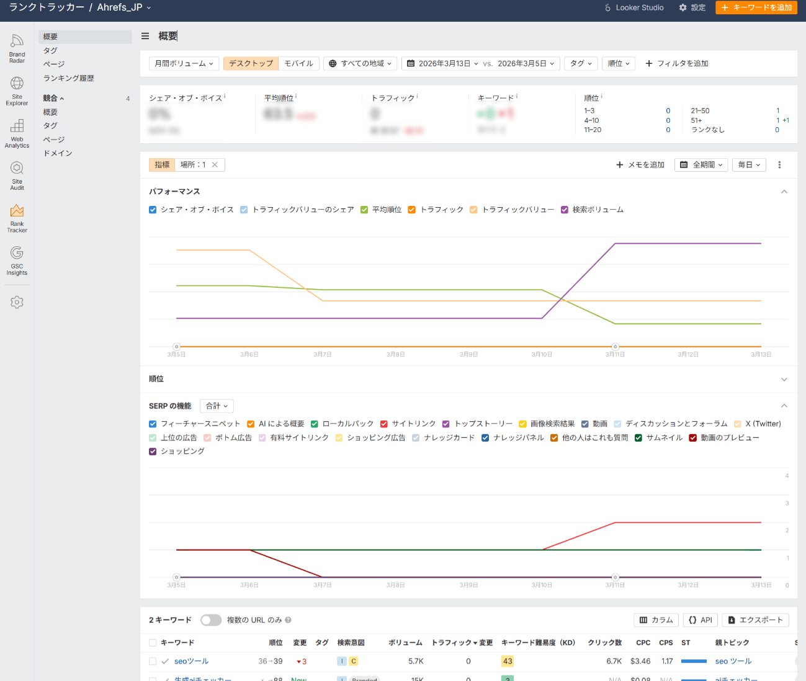This screenshot has height=681, width=806.
Task: Open the chart's three-dot options menu
Action: pyautogui.click(x=779, y=165)
